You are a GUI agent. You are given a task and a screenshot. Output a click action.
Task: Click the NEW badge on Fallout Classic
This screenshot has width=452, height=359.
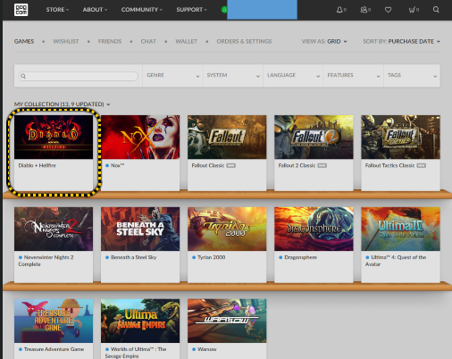pyautogui.click(x=231, y=166)
